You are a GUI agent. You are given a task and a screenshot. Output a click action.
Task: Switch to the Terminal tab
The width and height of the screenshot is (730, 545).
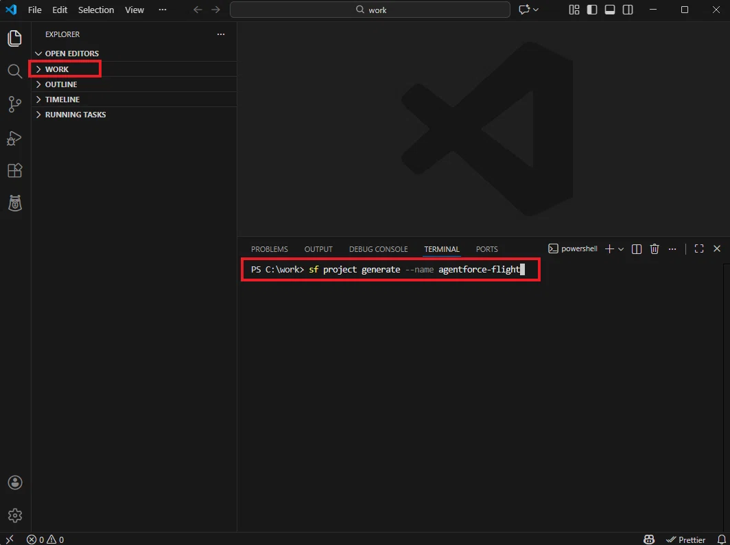[x=442, y=249]
